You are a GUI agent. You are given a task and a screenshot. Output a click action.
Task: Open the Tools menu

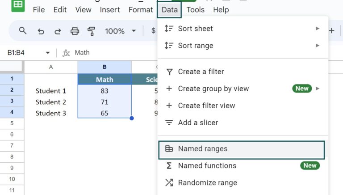[195, 10]
